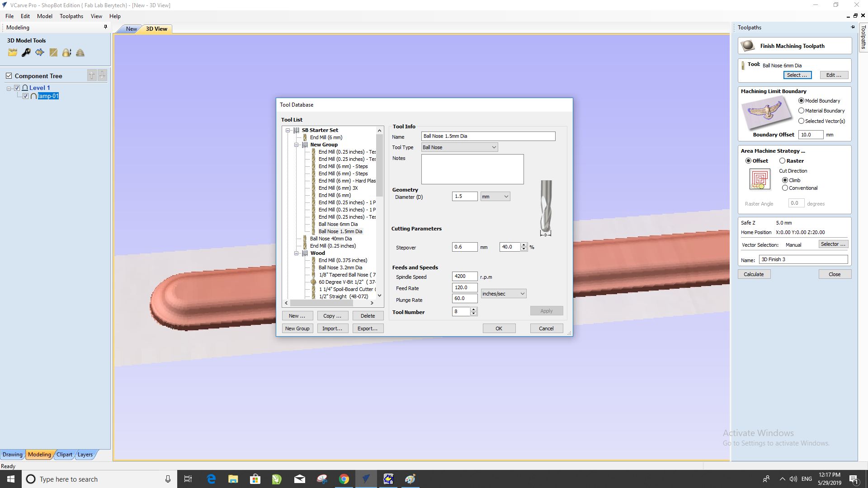The width and height of the screenshot is (868, 488).
Task: Click the scale model height icon
Action: (67, 52)
